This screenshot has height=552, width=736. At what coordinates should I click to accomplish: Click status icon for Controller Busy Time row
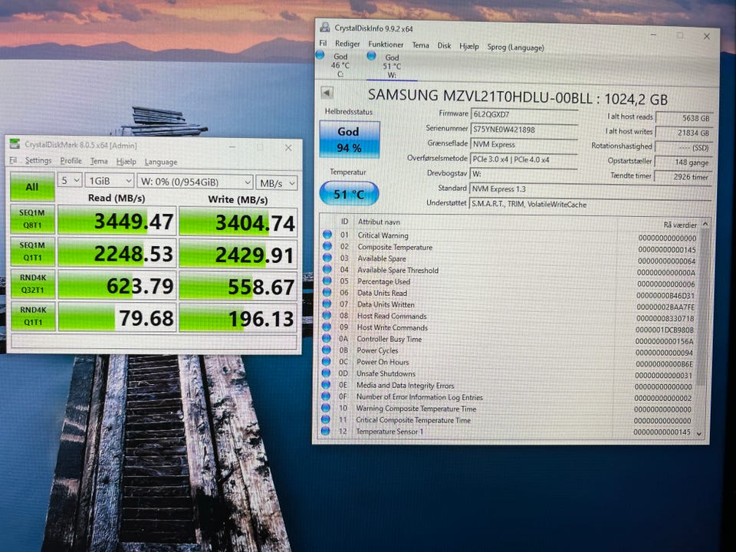tap(327, 338)
